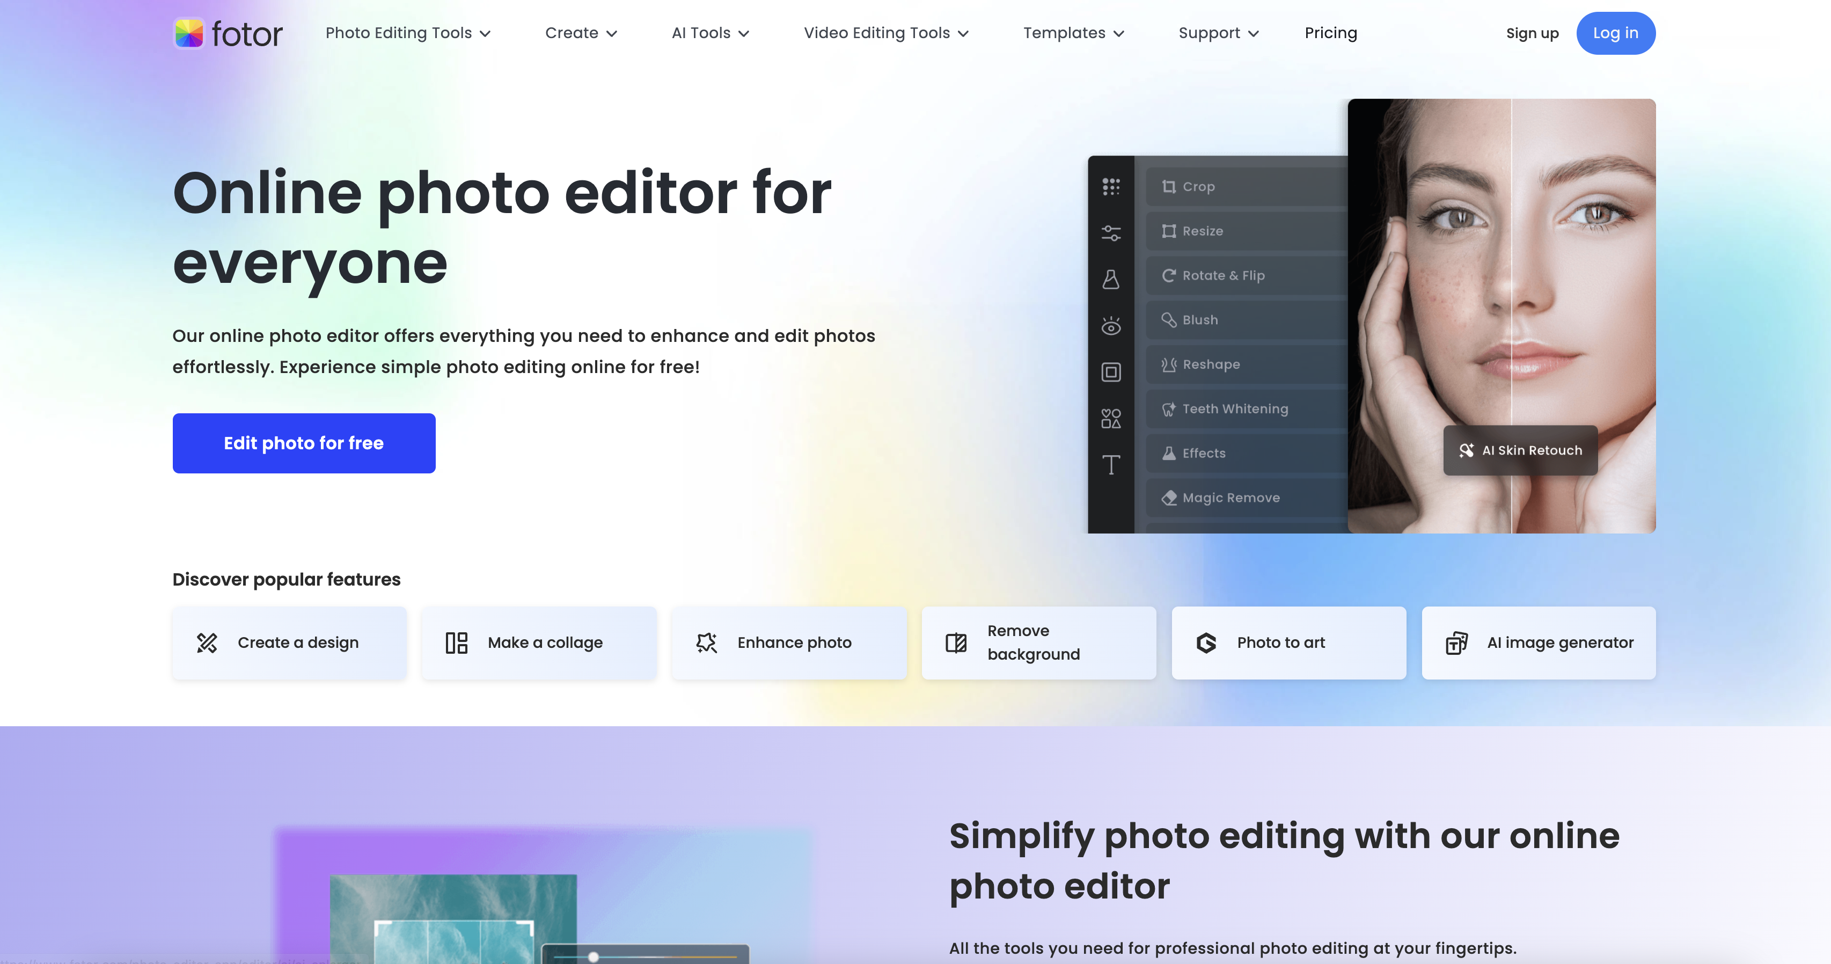Select the Magic Remove label
Viewport: 1831px width, 964px height.
[1231, 498]
